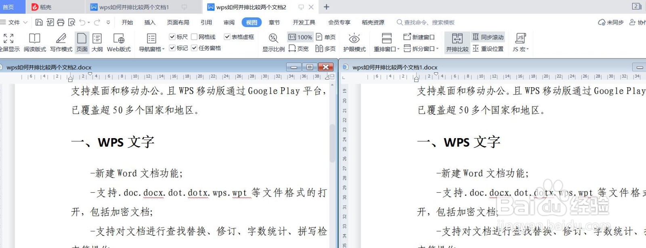Open the 稻壳资源 tab

click(x=373, y=22)
